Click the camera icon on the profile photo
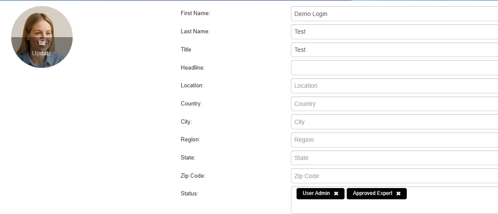The width and height of the screenshot is (498, 214). (42, 42)
